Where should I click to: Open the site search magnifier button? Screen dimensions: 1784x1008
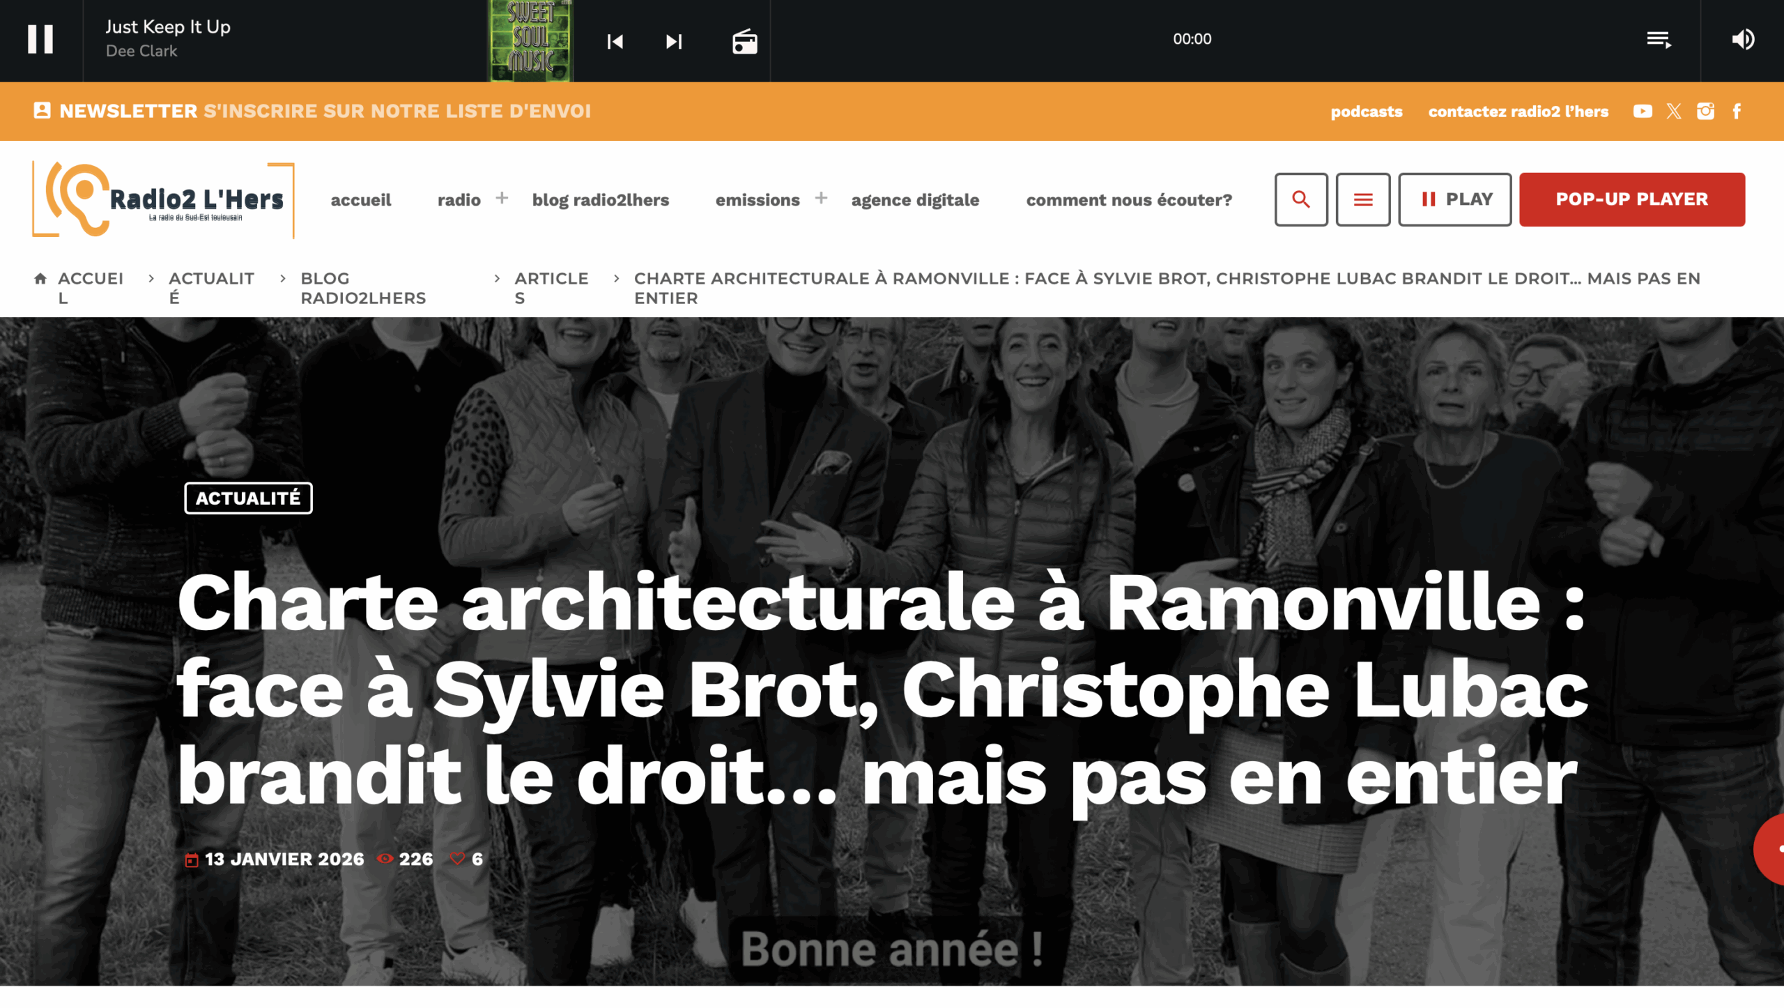pyautogui.click(x=1300, y=199)
